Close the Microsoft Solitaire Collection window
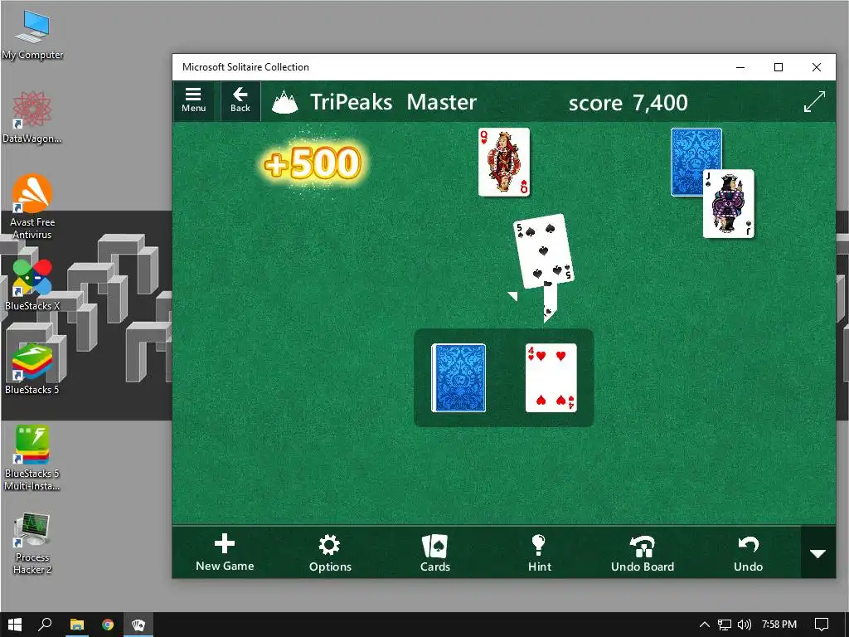Image resolution: width=849 pixels, height=637 pixels. (x=817, y=67)
